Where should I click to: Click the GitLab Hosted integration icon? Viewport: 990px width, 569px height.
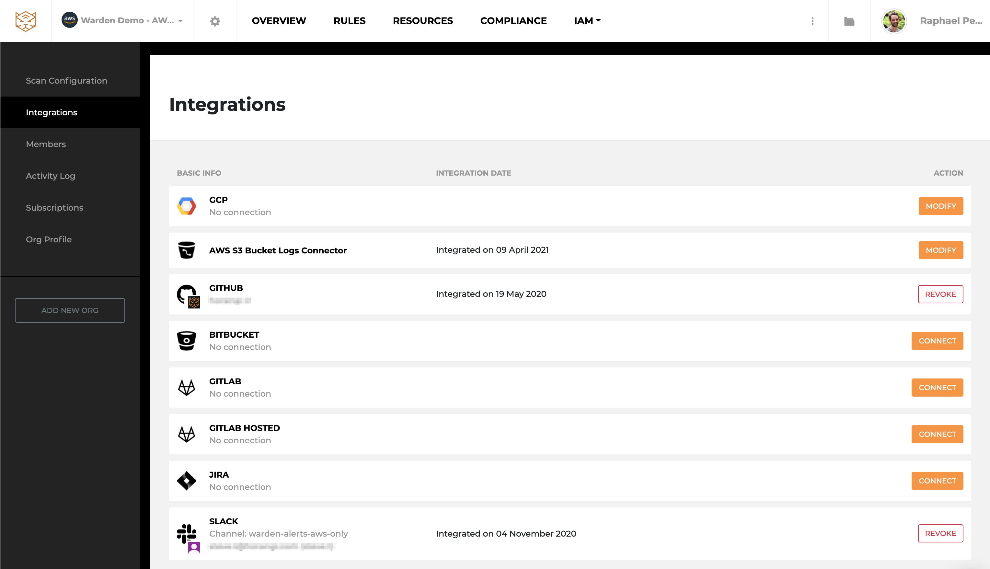point(187,434)
